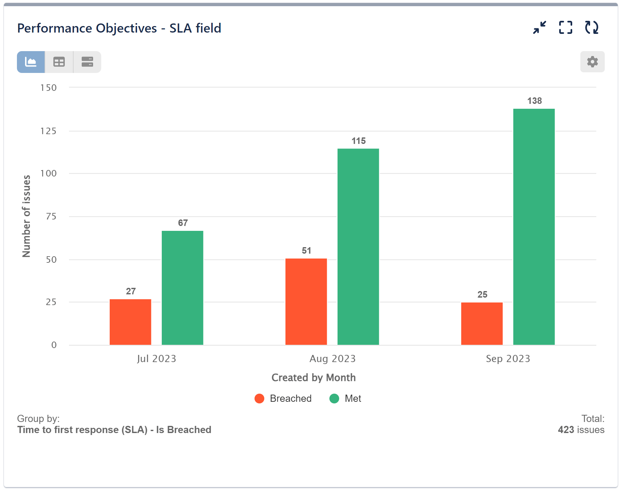
Task: Switch to the tile view tab
Action: click(87, 62)
